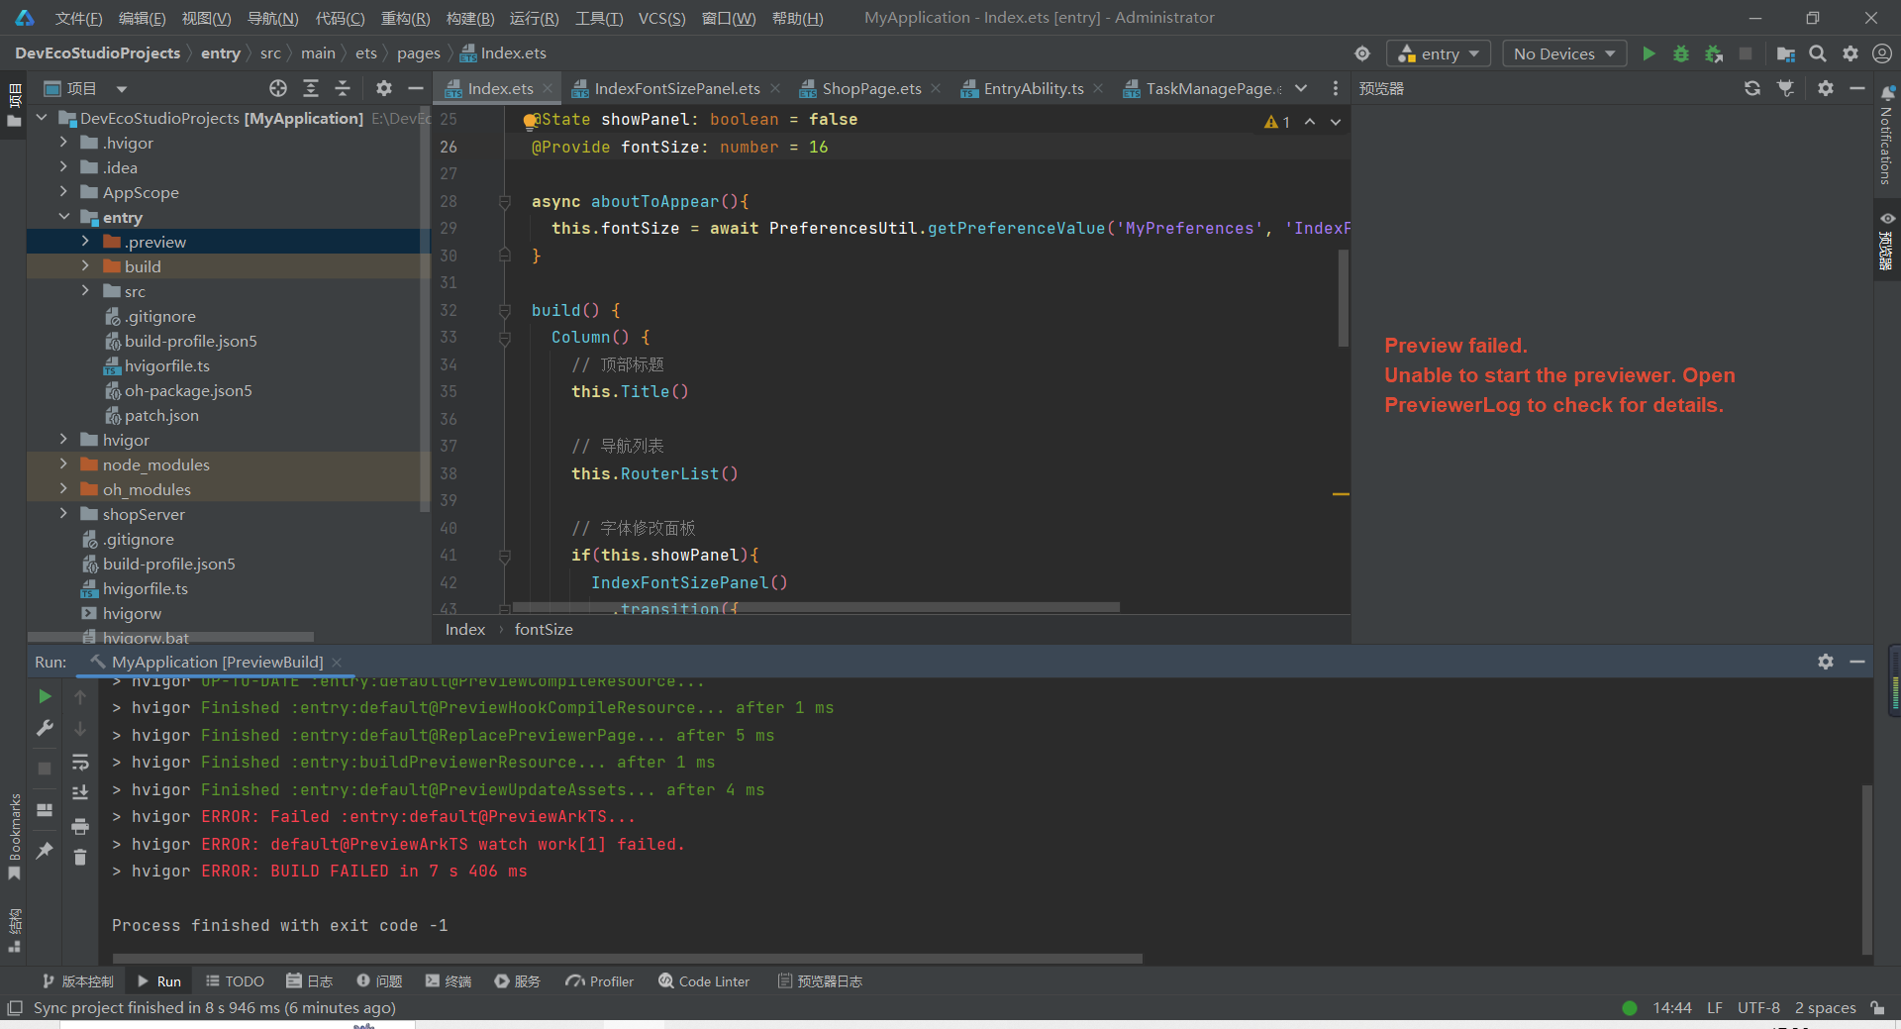Open Notifications side panel
Image resolution: width=1901 pixels, height=1029 pixels.
[1887, 137]
